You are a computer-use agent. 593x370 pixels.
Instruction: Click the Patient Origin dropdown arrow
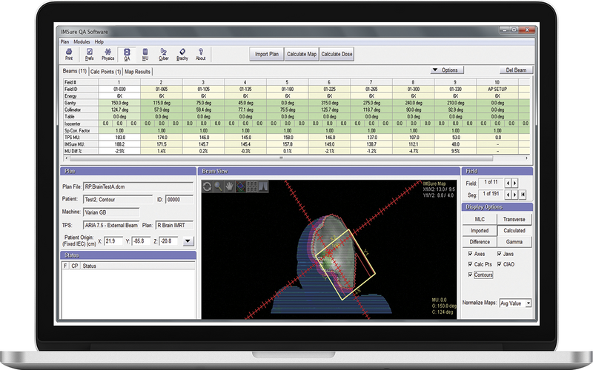188,240
